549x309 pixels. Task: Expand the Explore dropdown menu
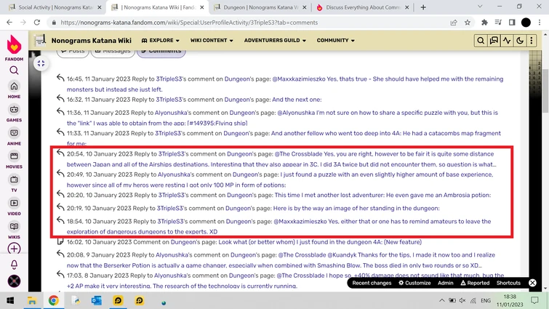161,41
